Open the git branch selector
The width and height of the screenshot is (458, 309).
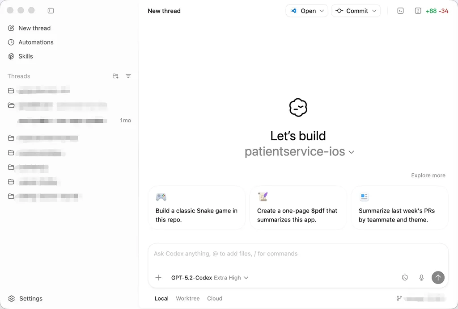tap(421, 298)
